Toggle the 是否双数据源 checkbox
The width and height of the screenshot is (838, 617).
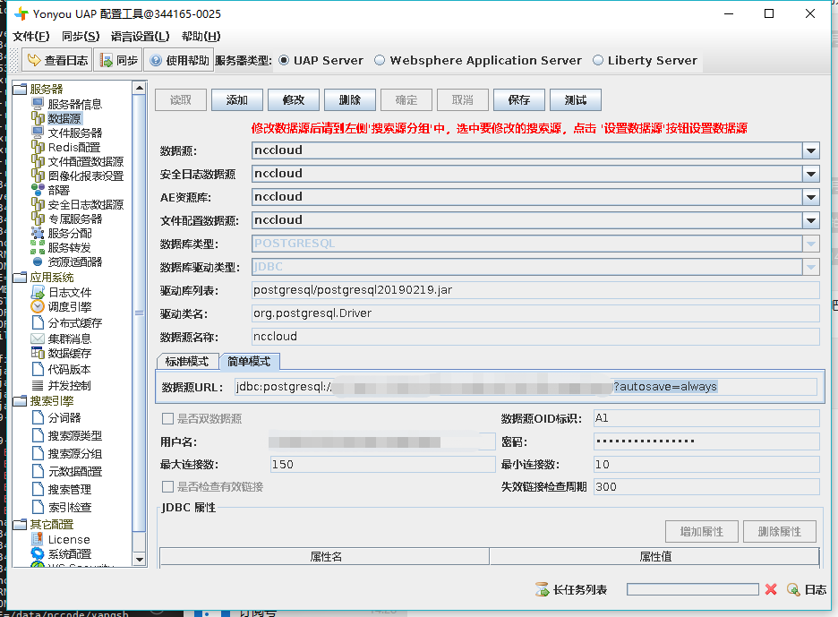tap(167, 418)
